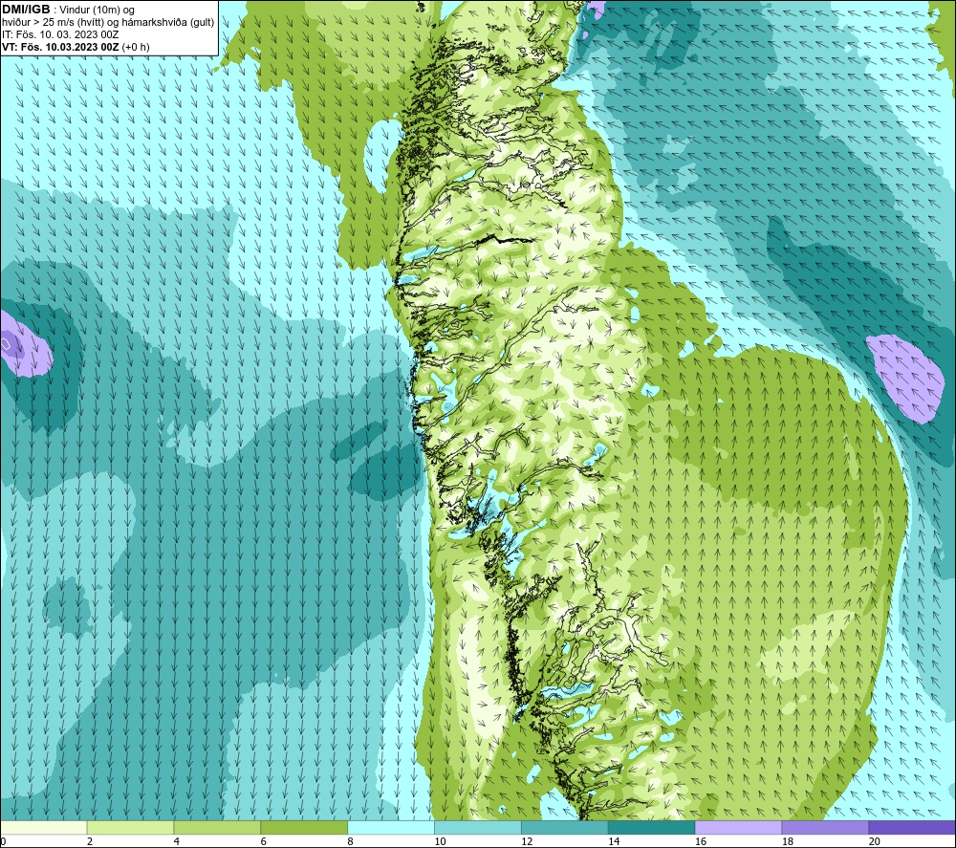Click the 14-16 m/s dark teal legend swatch
Viewport: 956px width, 848px height.
click(x=652, y=827)
